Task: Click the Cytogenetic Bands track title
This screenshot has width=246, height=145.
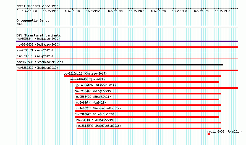Action: pyautogui.click(x=33, y=20)
